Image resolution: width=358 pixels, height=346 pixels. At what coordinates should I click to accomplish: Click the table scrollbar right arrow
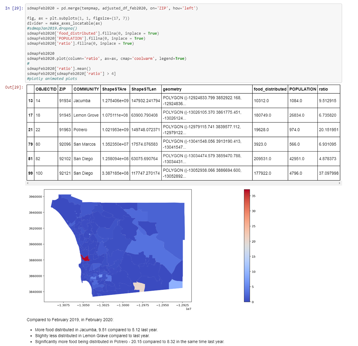(340, 183)
